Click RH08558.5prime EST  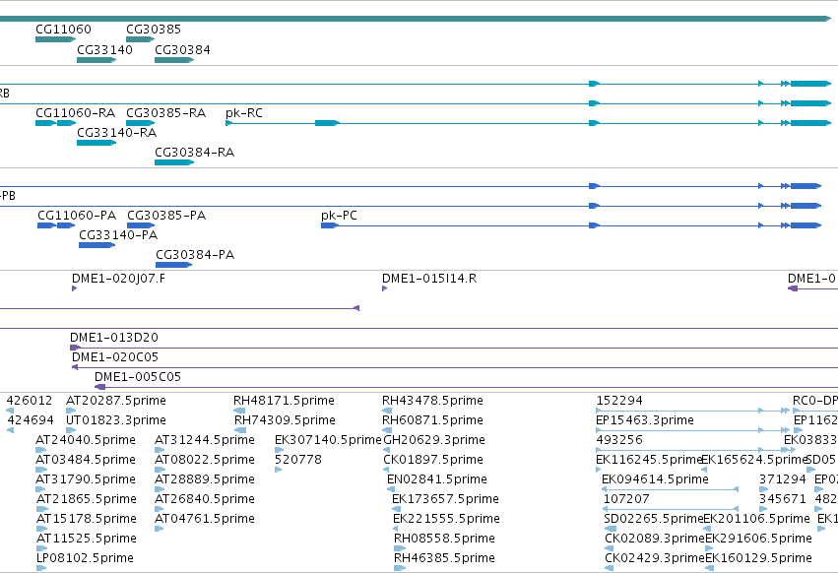400,548
